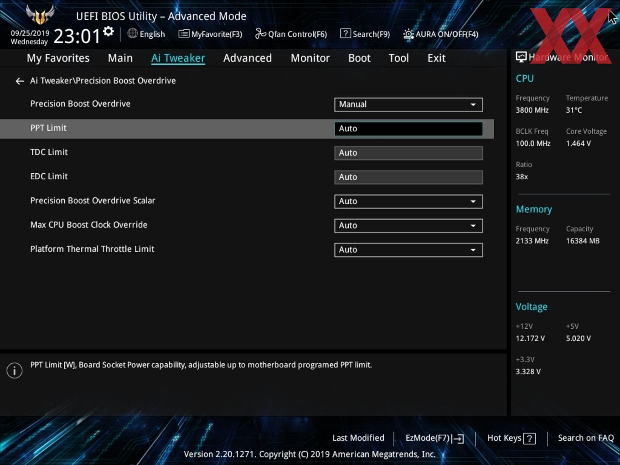Click the Ai Tweaker\Precision Boost Overdrive breadcrumb
Screen dimensions: 620x465
pos(103,81)
